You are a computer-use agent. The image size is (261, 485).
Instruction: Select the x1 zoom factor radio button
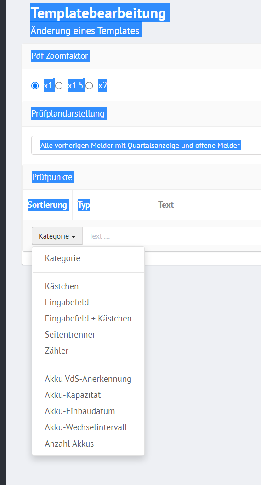pyautogui.click(x=35, y=86)
